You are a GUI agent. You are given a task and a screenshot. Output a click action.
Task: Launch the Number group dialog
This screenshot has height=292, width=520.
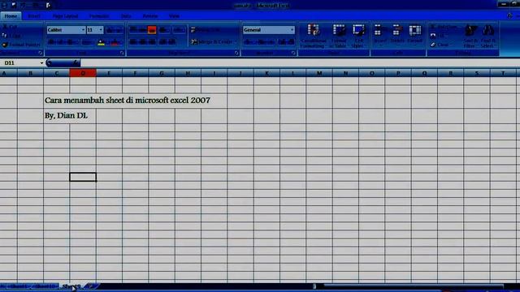tap(293, 53)
